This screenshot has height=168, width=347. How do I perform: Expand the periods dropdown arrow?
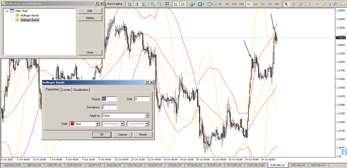pyautogui.click(x=203, y=4)
